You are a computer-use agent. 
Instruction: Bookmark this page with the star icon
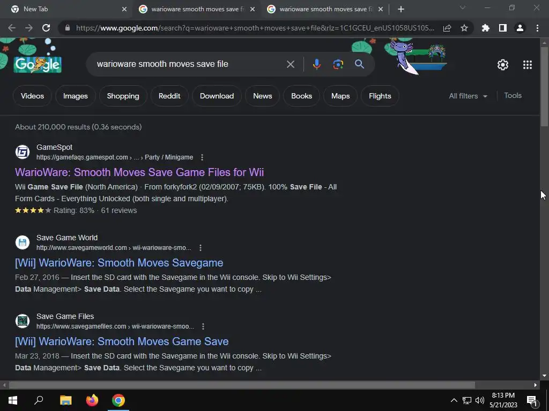click(464, 28)
